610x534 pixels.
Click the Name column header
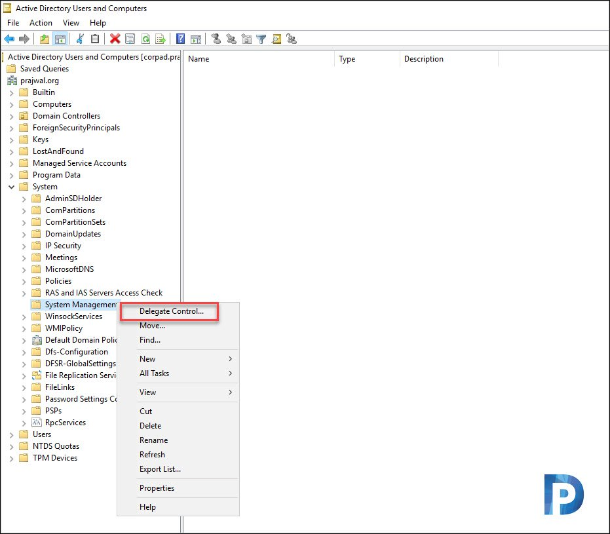(x=259, y=59)
